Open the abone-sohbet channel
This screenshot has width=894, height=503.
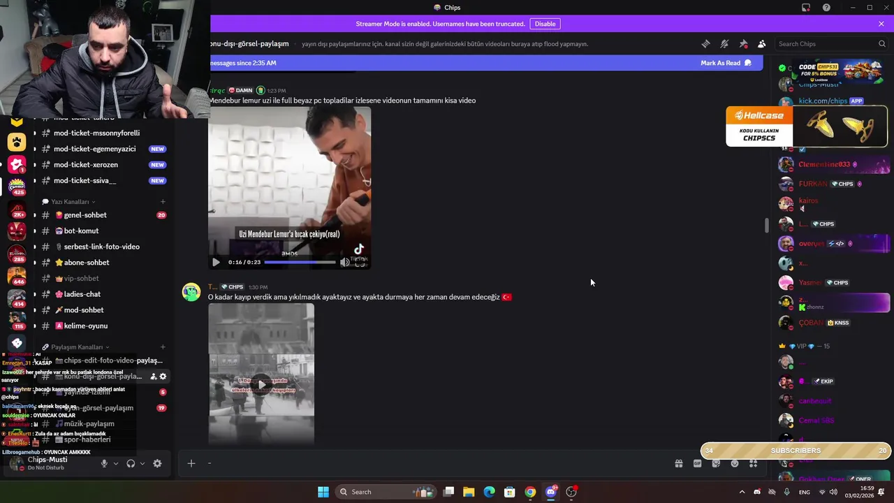(x=103, y=263)
